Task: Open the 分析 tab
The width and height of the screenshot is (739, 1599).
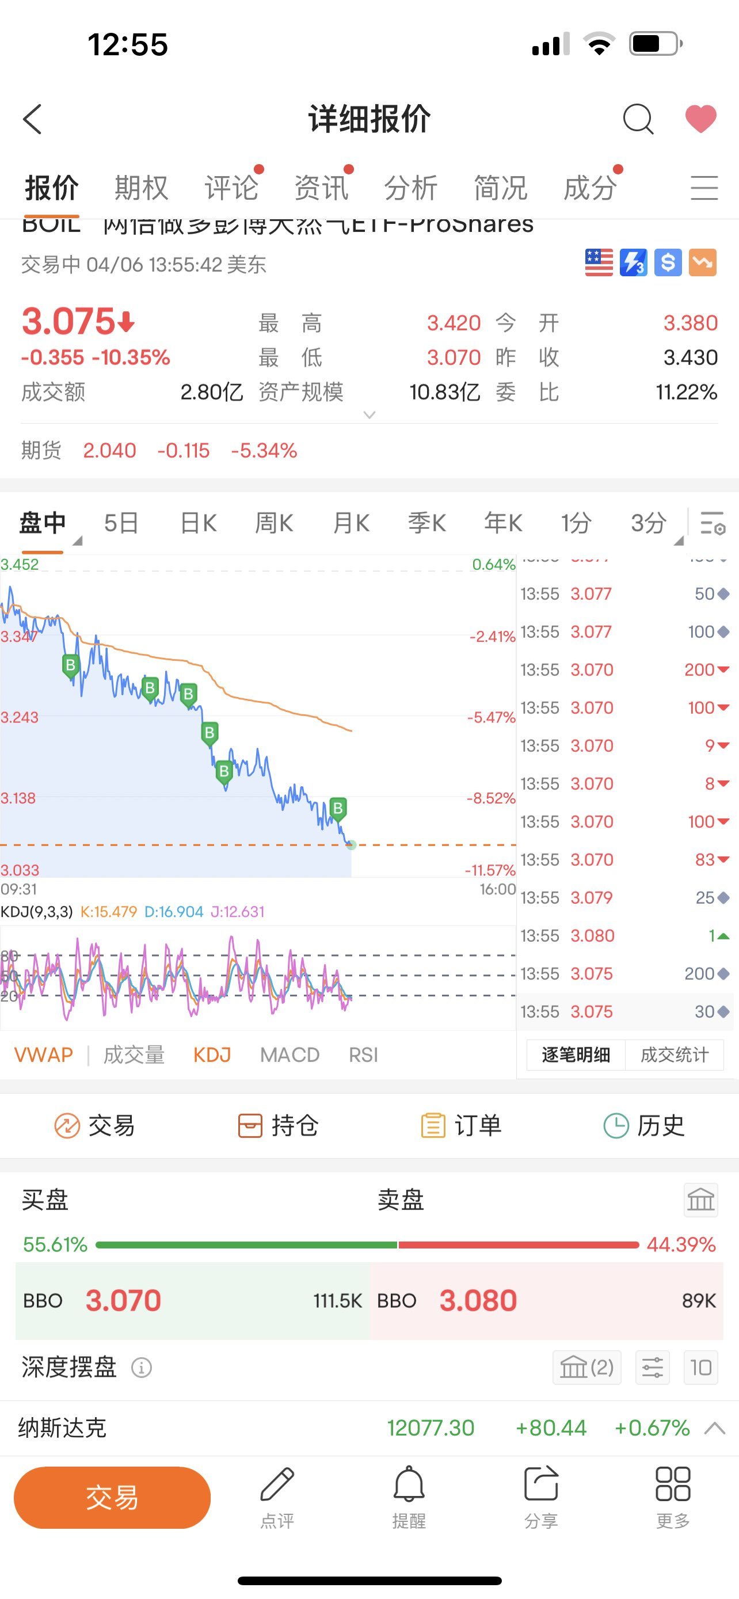Action: pos(411,188)
